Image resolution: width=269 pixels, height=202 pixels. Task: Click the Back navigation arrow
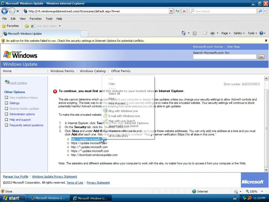(5, 11)
